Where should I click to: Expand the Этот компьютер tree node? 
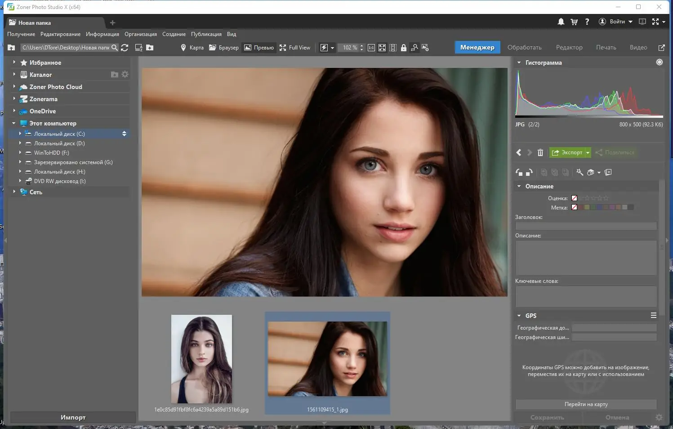[x=13, y=123]
